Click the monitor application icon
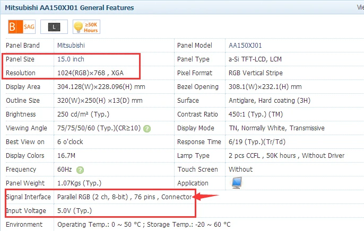 [x=237, y=183]
